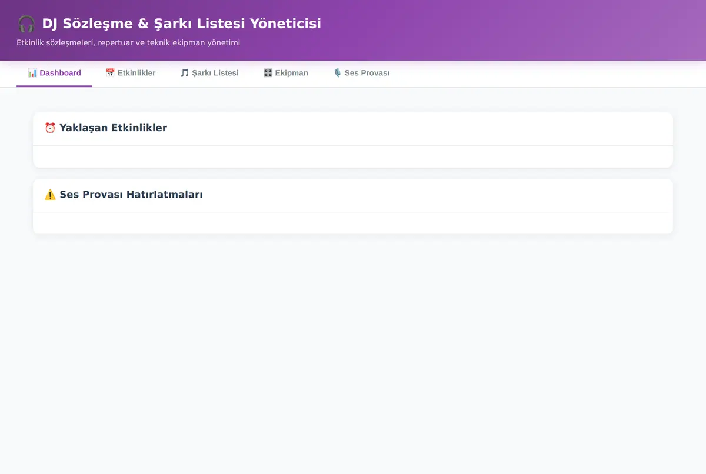Viewport: 706px width, 474px height.
Task: Go to the Ekipman tab
Action: pyautogui.click(x=285, y=73)
